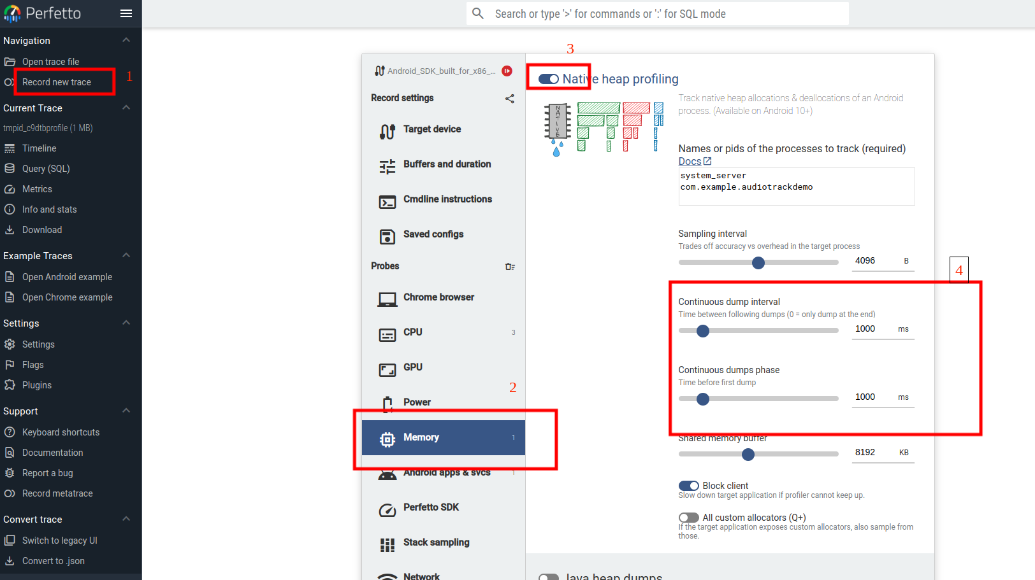The height and width of the screenshot is (580, 1035).
Task: Collapse the Settings section chevron
Action: tap(126, 323)
